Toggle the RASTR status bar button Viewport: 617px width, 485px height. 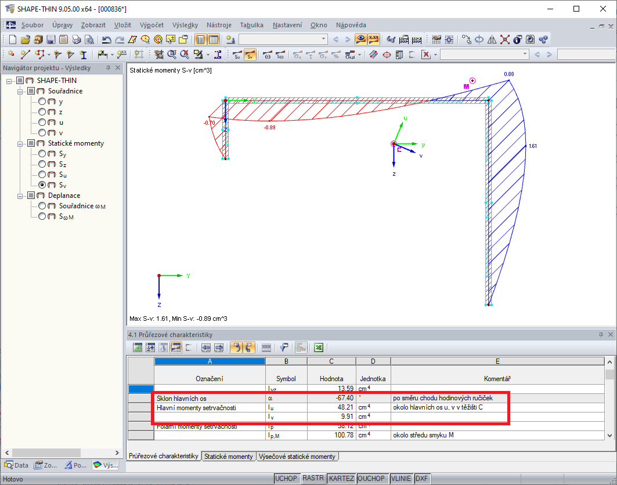pos(313,478)
